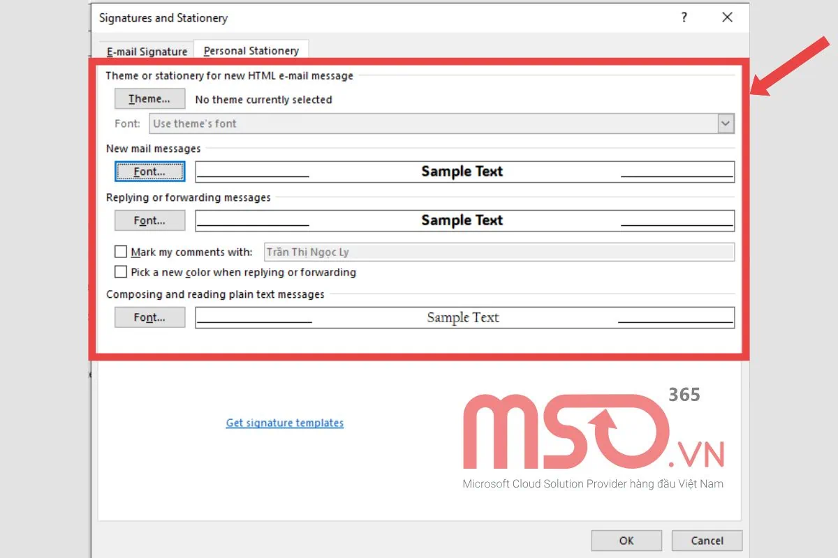Click the Help question mark icon

tap(684, 18)
